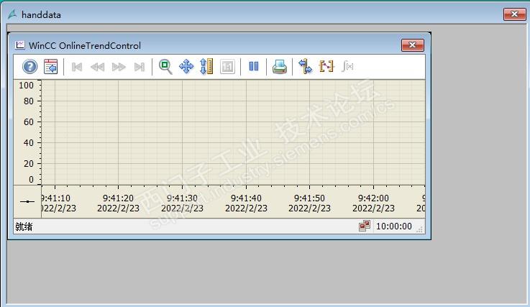Click the handdata window title icon

coord(12,14)
